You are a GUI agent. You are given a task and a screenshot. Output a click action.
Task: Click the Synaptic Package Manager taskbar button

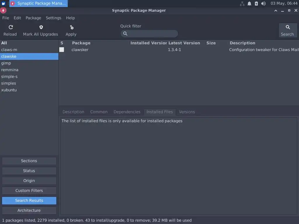(x=39, y=3)
